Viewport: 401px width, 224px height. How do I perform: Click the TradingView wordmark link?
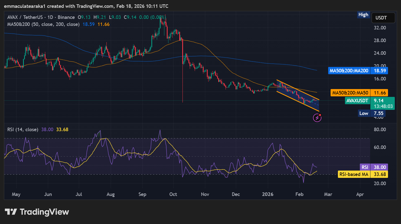coord(44,212)
